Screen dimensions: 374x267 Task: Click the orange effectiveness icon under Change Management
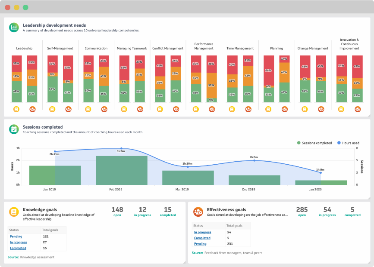click(x=321, y=109)
